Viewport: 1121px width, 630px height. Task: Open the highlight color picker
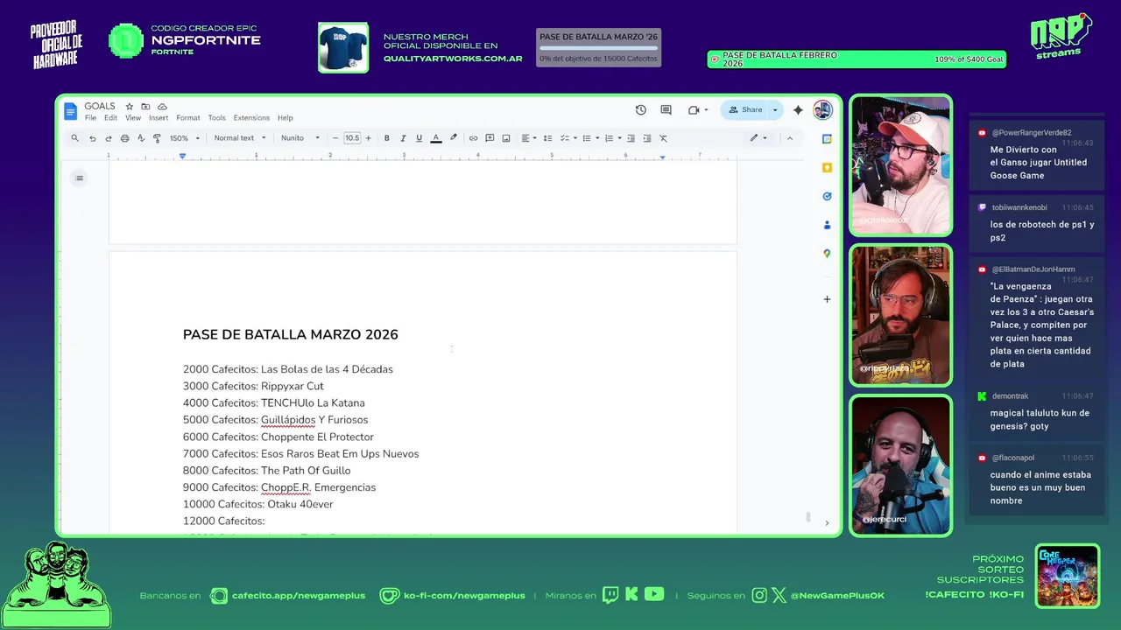453,138
